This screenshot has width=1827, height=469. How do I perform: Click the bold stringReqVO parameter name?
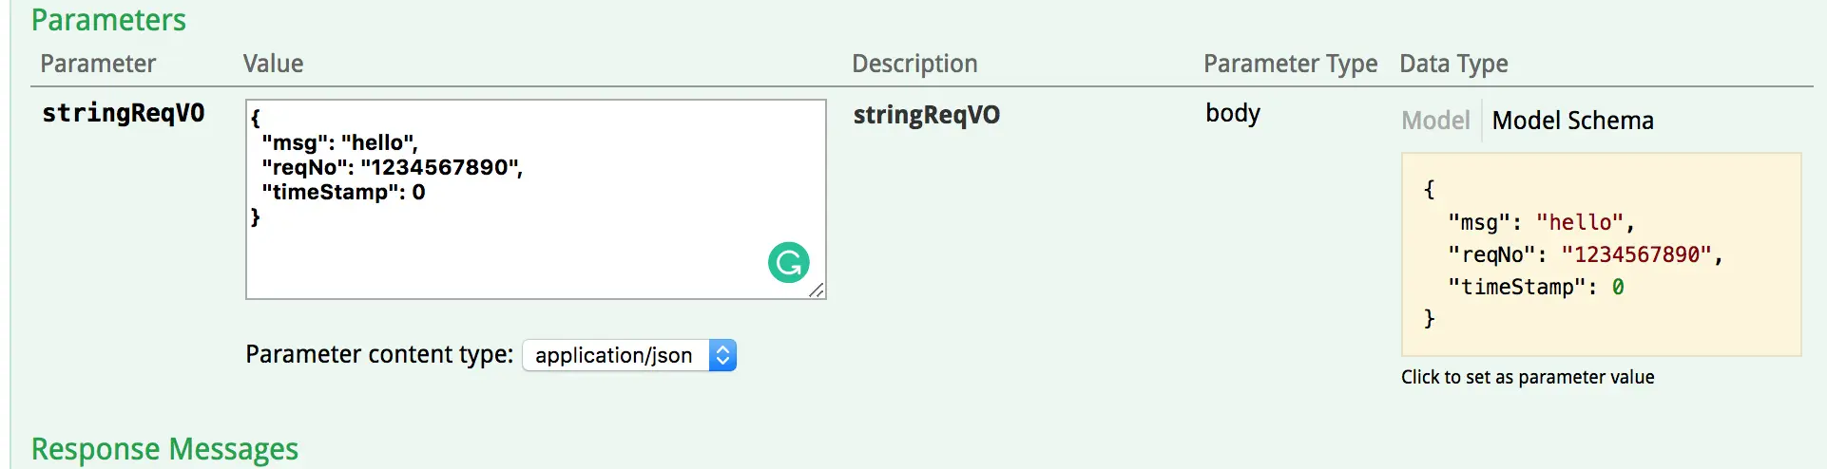pos(124,113)
